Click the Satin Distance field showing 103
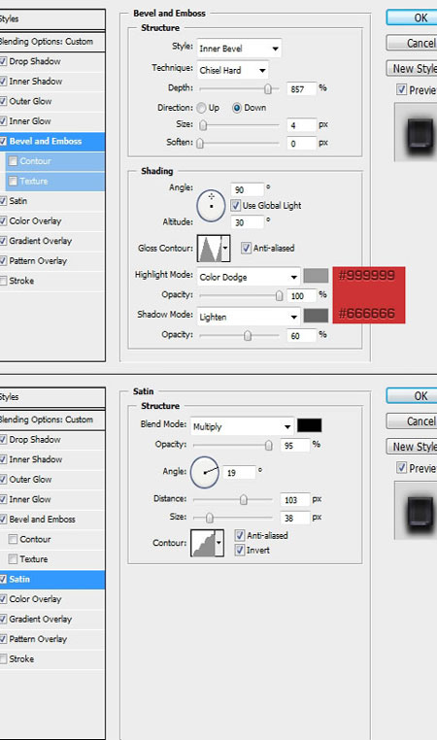The width and height of the screenshot is (437, 740). coord(295,500)
